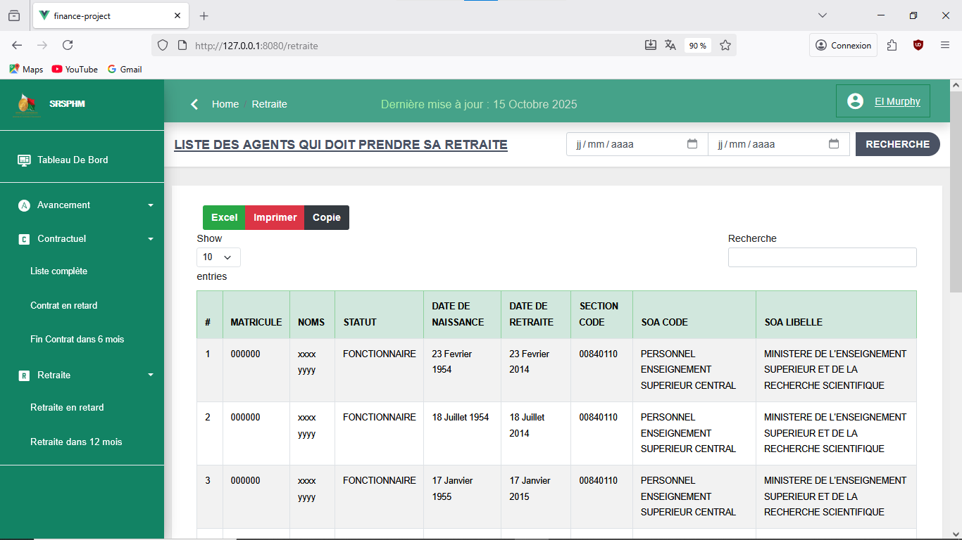Open a new browser tab
The image size is (962, 540).
[204, 15]
